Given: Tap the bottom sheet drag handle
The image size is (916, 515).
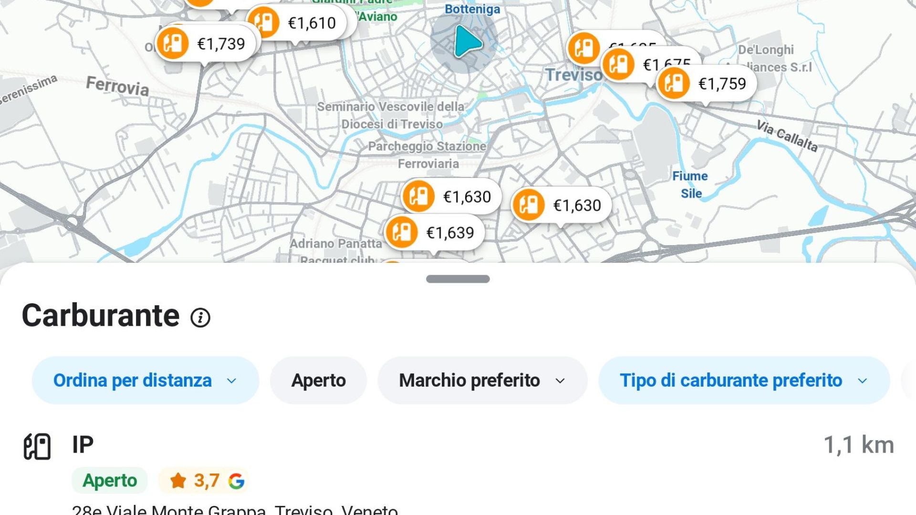Looking at the screenshot, I should [x=458, y=279].
